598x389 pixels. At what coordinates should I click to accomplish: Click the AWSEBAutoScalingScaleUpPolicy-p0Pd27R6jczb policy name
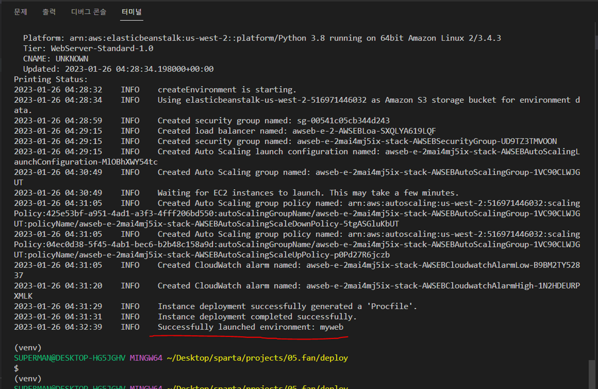click(x=234, y=255)
